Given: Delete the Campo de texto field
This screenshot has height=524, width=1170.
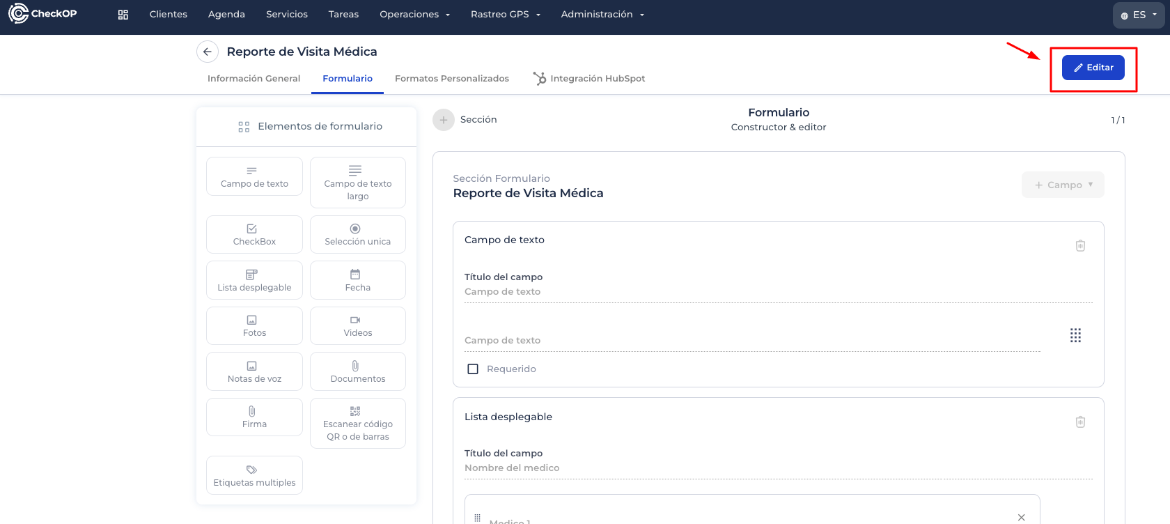Looking at the screenshot, I should [x=1080, y=245].
